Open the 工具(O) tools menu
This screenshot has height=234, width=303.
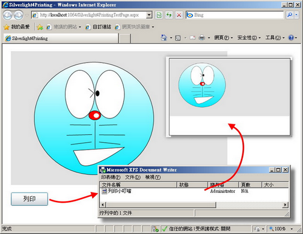tap(275, 38)
